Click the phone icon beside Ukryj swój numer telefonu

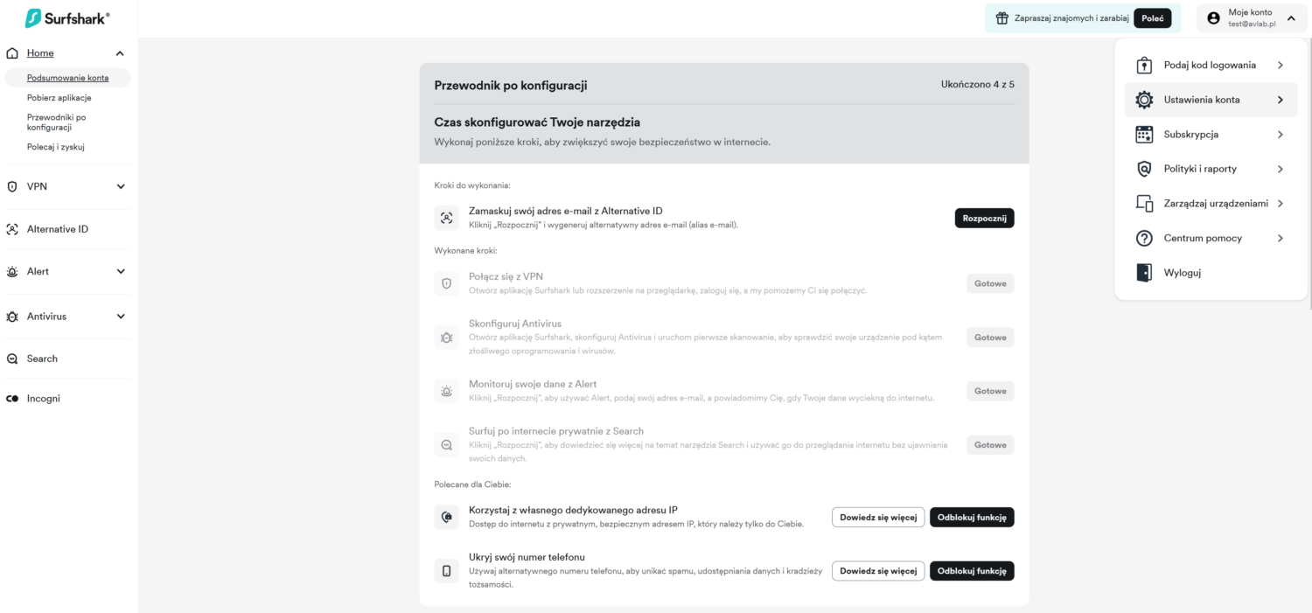click(x=446, y=570)
